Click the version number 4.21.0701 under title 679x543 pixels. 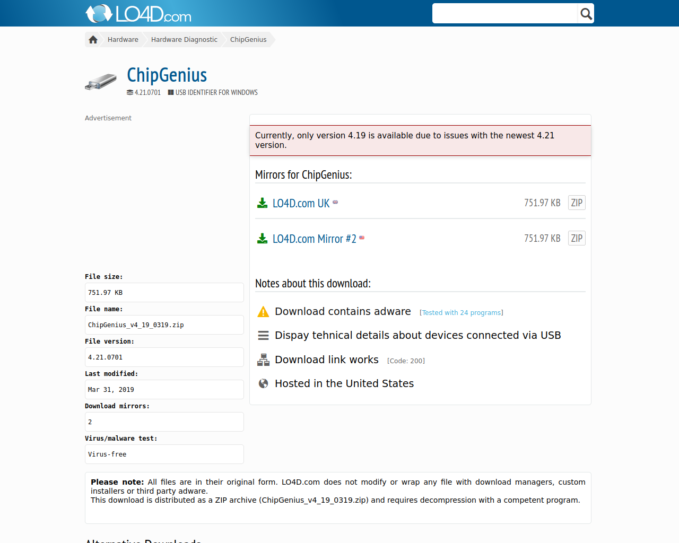click(147, 92)
